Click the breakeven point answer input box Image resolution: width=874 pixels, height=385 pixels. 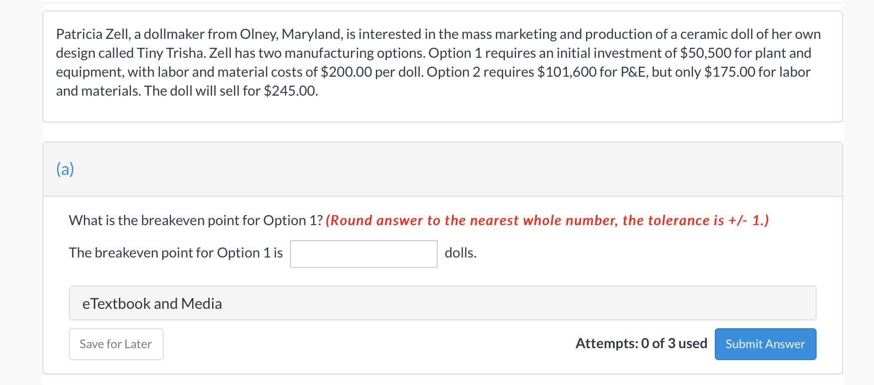click(x=363, y=254)
